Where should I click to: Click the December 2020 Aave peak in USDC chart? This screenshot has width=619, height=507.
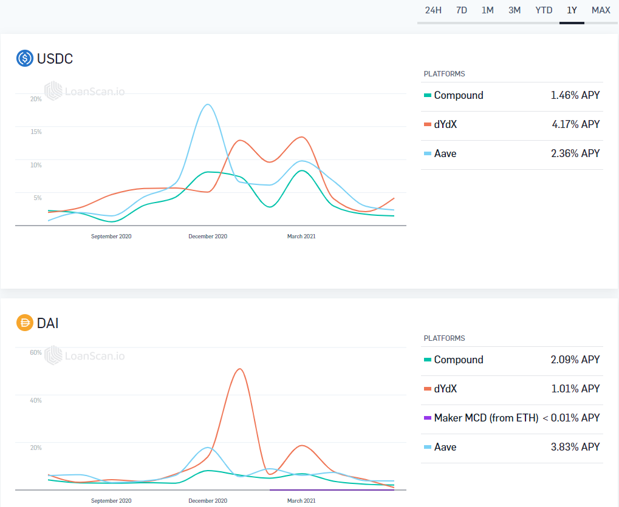point(208,105)
